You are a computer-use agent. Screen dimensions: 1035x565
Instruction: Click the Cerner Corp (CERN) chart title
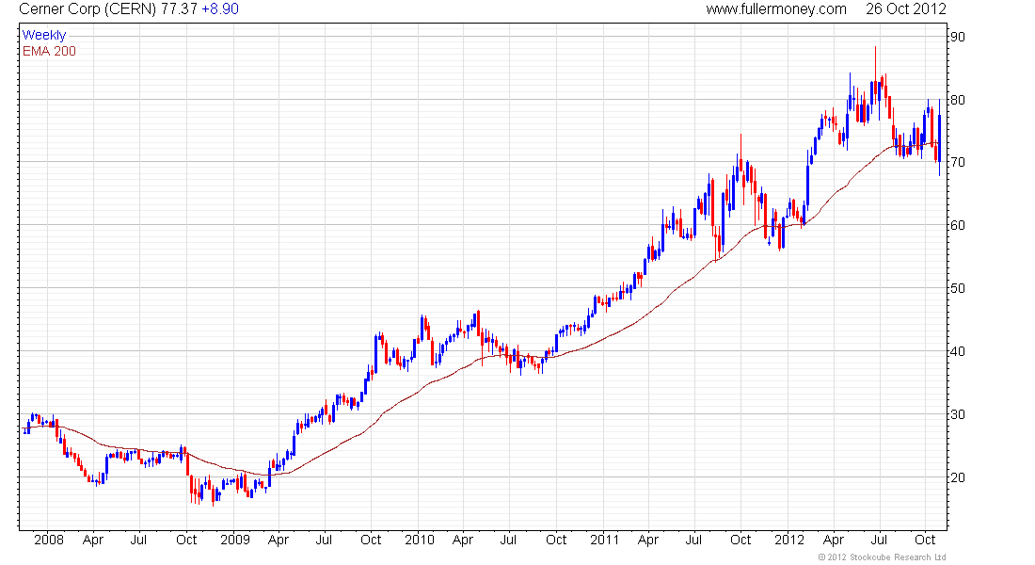click(88, 9)
